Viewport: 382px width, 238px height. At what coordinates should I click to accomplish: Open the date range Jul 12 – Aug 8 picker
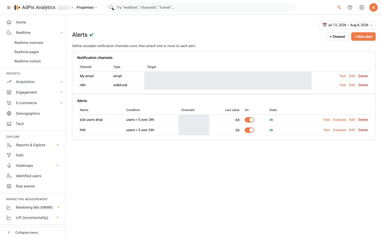347,25
